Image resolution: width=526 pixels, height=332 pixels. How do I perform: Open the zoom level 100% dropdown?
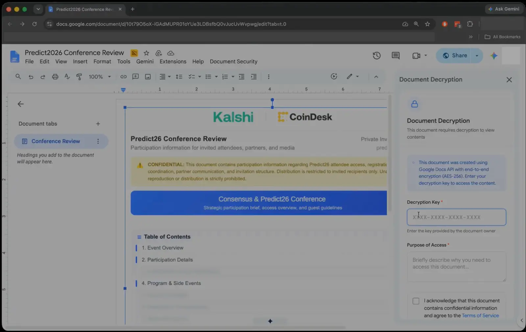(100, 77)
